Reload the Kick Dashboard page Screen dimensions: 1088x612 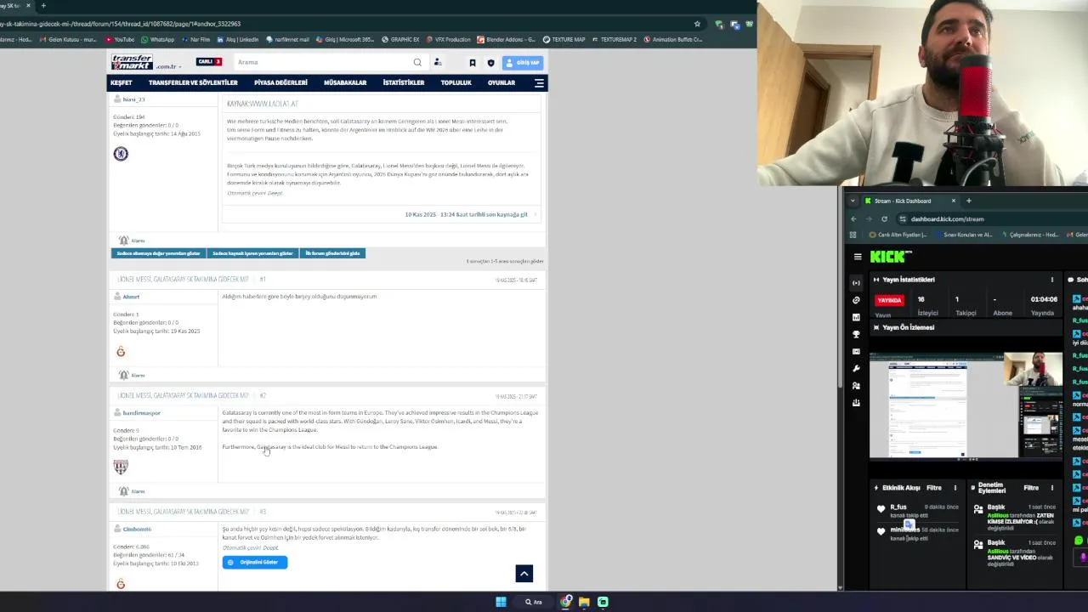point(884,218)
